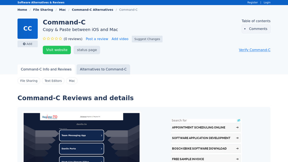Click the fifth rating star
Screen dimensions: 288x162
(60, 39)
